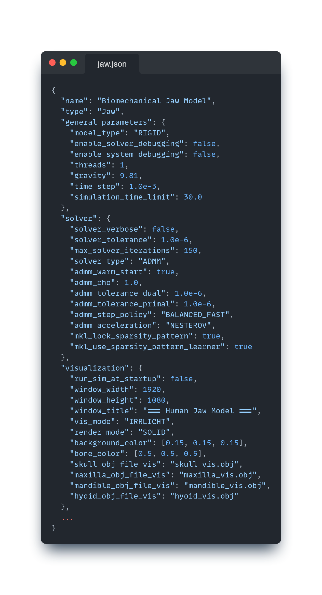Click the gravity value 9.81
The width and height of the screenshot is (322, 595).
[129, 176]
